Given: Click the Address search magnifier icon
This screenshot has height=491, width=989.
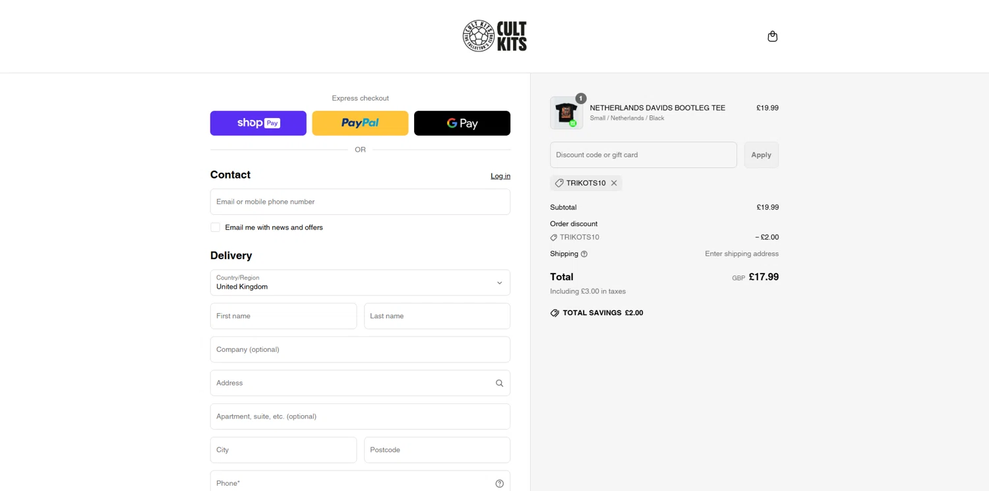Looking at the screenshot, I should pos(499,383).
